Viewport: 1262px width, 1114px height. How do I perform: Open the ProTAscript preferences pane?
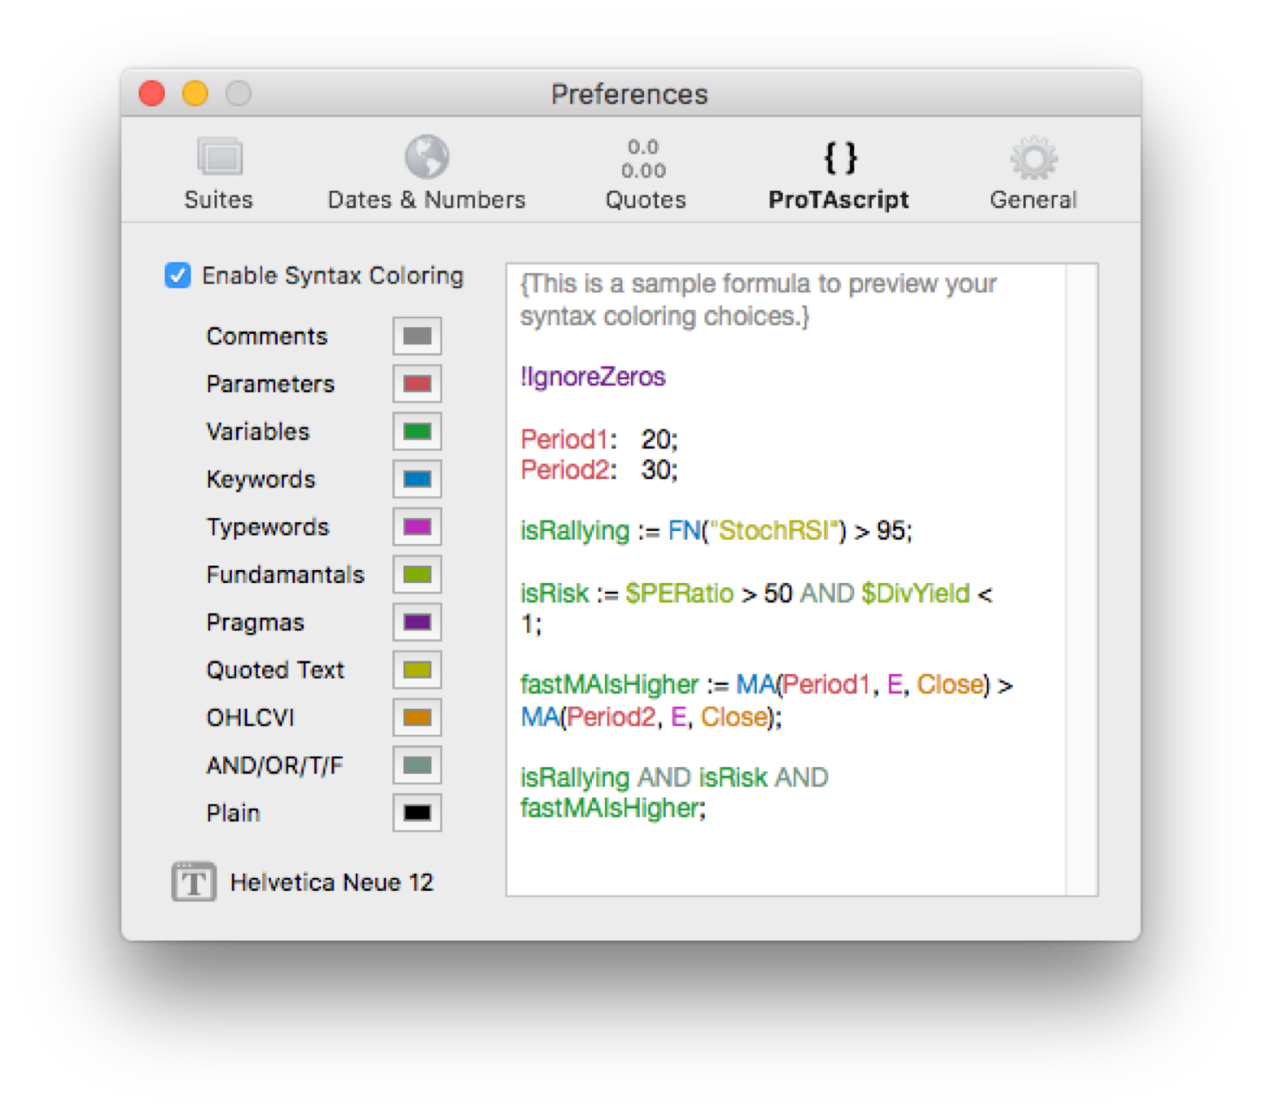click(838, 171)
